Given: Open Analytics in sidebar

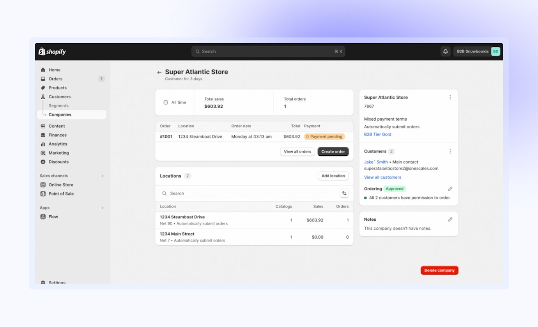Looking at the screenshot, I should click(x=58, y=144).
